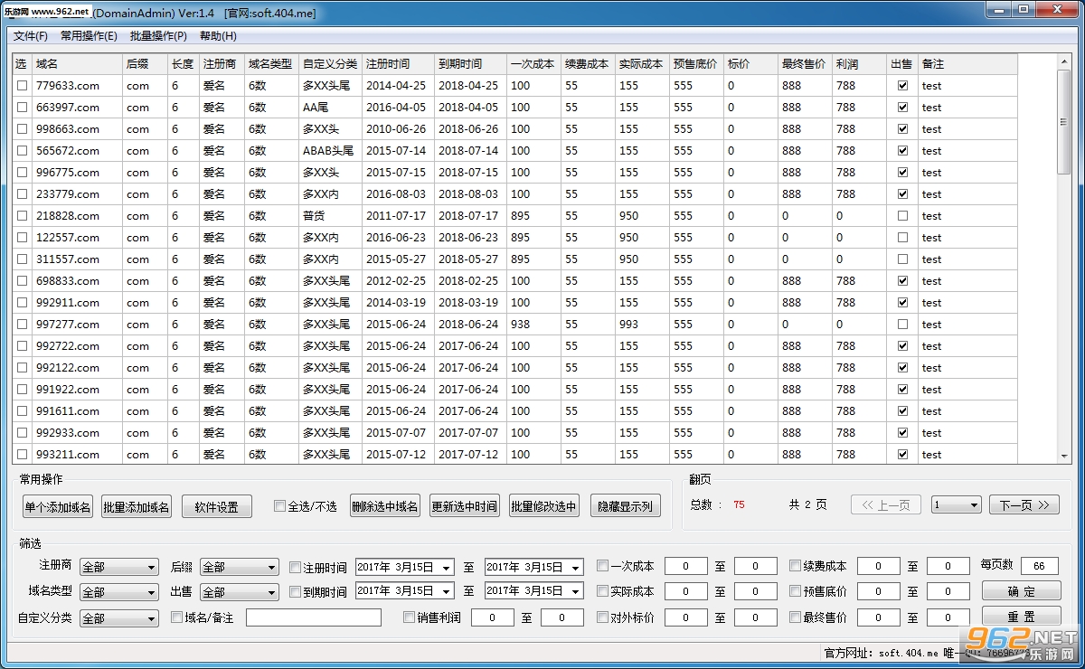Enable the 一次成本 filter checkbox
Viewport: 1085px width, 669px height.
[602, 567]
